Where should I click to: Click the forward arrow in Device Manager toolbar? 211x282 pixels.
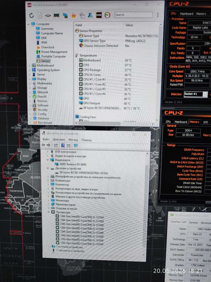pyautogui.click(x=48, y=145)
